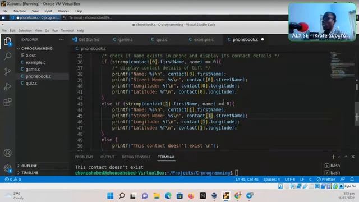This screenshot has width=359, height=202.
Task: Open the Manage gear menu
Action: point(7,168)
